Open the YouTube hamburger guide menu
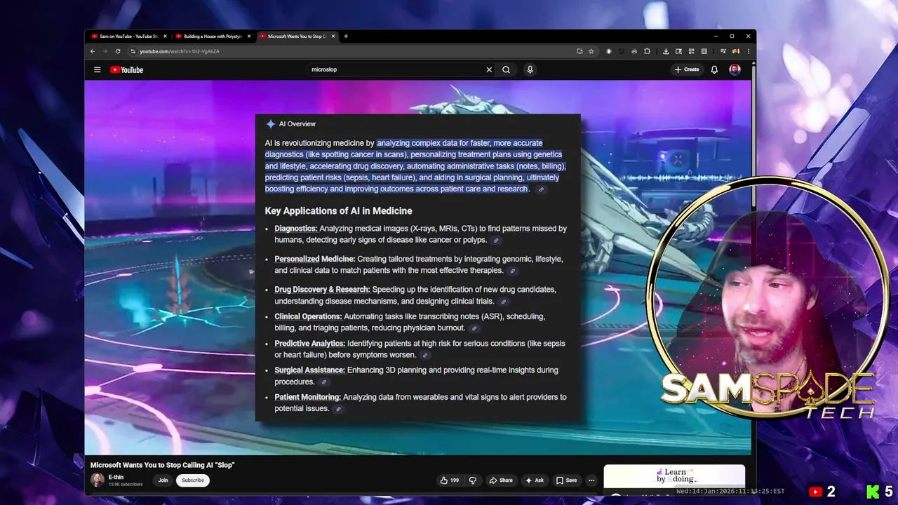 point(98,69)
